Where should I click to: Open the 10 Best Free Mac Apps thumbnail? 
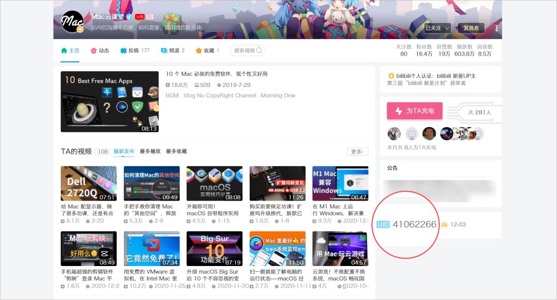(x=110, y=102)
